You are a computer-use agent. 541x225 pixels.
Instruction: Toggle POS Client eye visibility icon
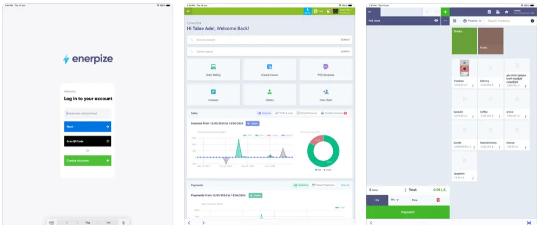coord(436,21)
